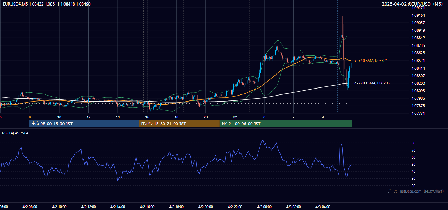Click RSI scale value 30

point(414,178)
